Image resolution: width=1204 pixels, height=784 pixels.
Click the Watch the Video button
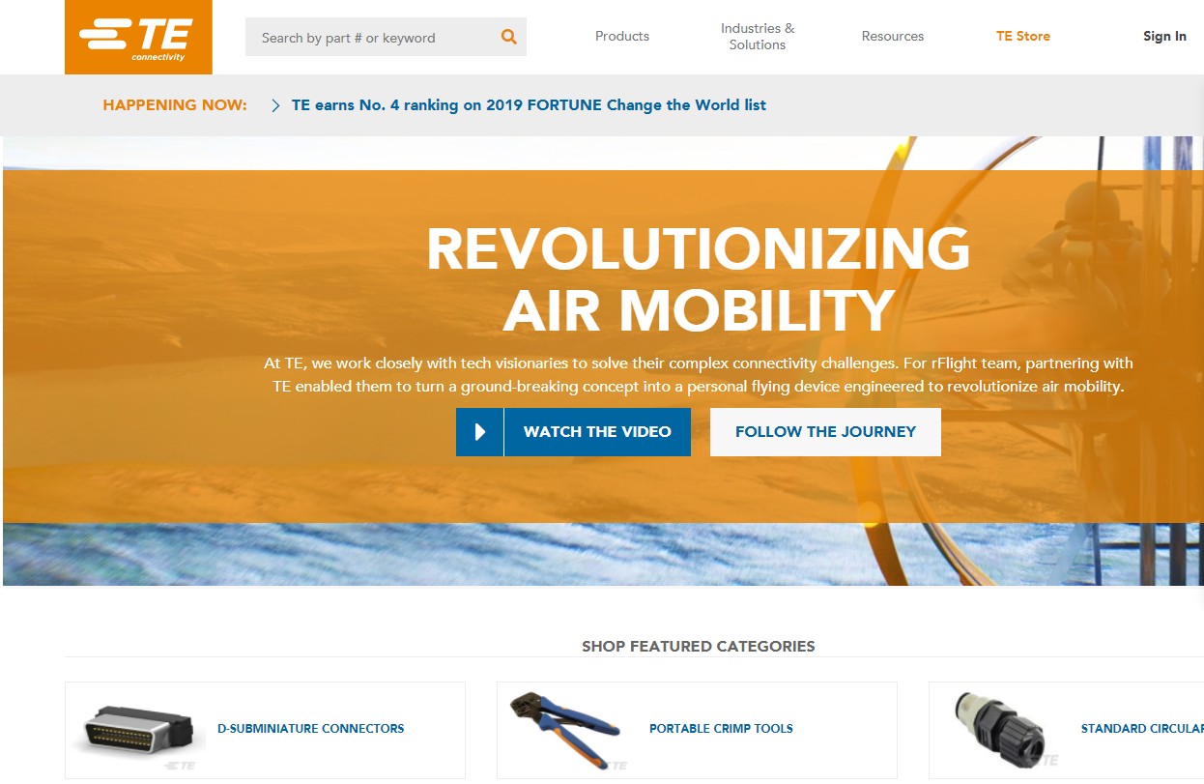[x=573, y=432]
